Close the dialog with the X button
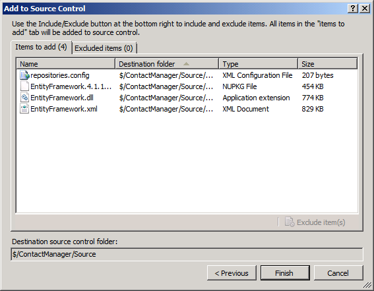374x291 pixels. 365,9
